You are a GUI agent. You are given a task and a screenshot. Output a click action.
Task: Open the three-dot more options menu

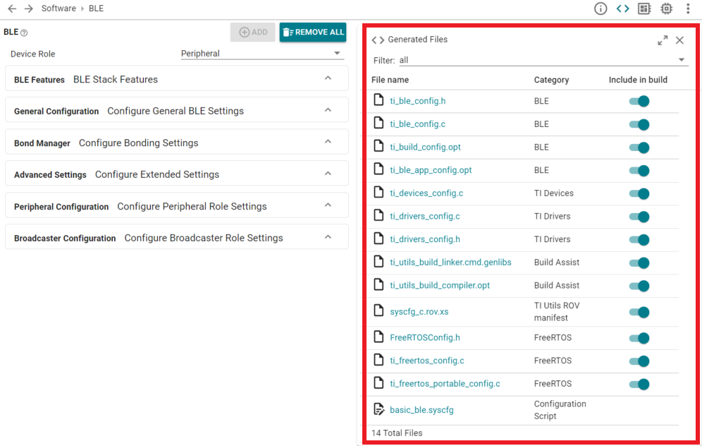pyautogui.click(x=688, y=8)
